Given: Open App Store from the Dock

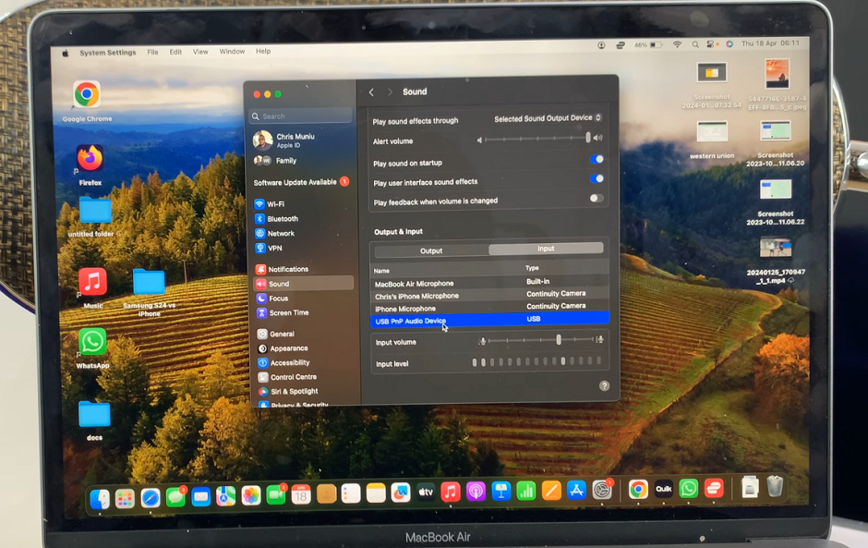Looking at the screenshot, I should [576, 491].
